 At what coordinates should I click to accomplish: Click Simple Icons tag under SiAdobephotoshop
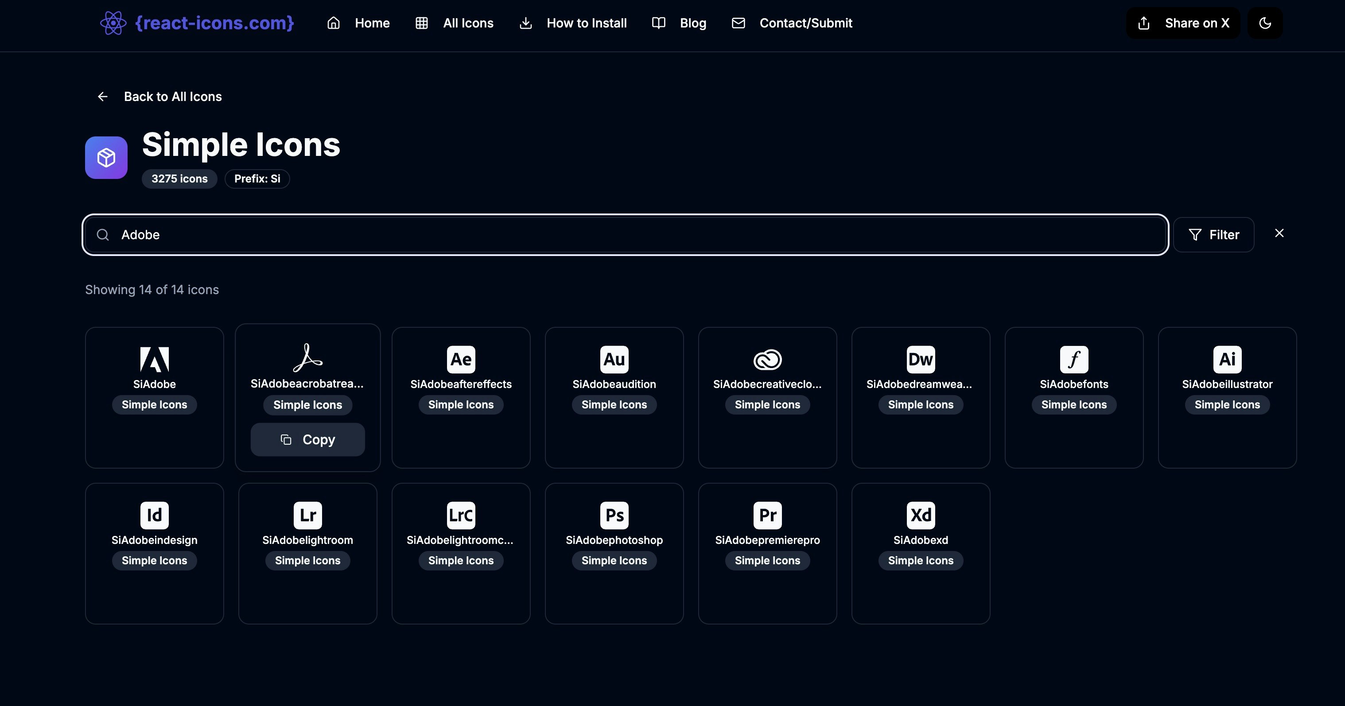(x=614, y=561)
